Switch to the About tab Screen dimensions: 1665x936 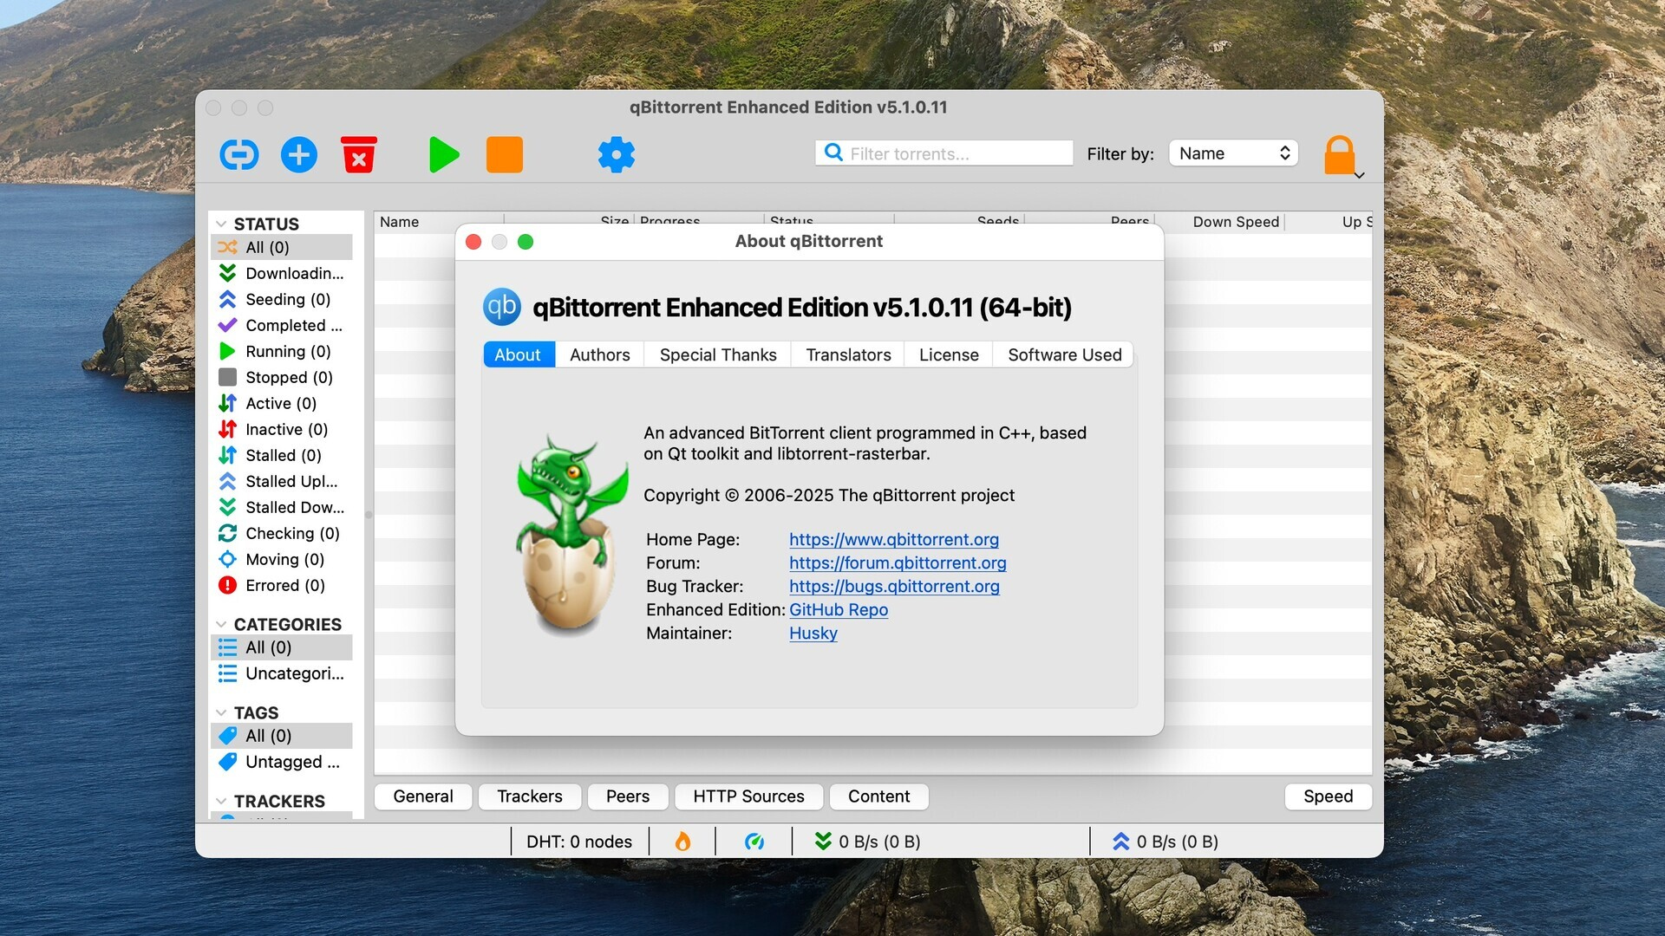(518, 354)
